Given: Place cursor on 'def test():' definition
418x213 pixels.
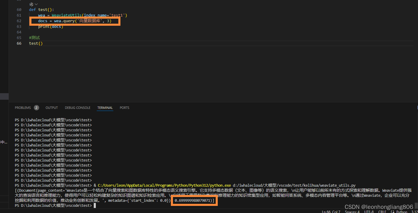Looking at the screenshot, I should [x=42, y=9].
